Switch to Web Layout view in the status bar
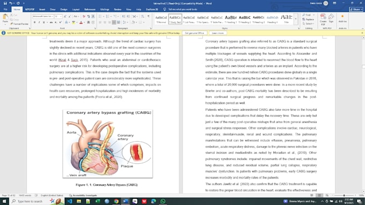This screenshot has height=205, width=365. point(327,195)
